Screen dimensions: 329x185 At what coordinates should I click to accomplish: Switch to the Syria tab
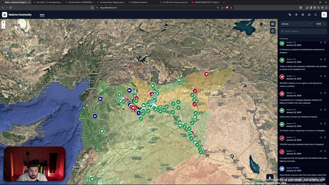[42, 15]
